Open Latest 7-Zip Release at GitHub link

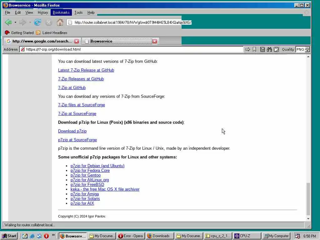coord(86,70)
